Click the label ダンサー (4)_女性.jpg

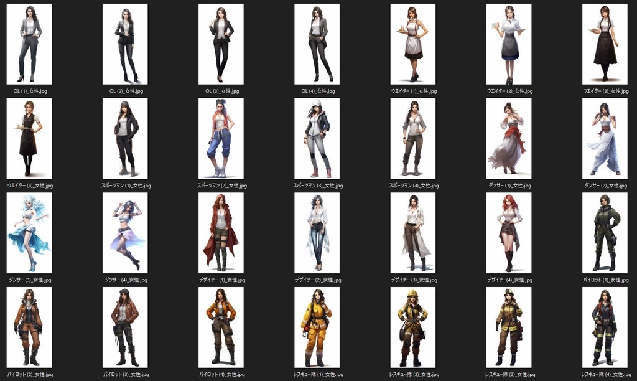pos(126,280)
